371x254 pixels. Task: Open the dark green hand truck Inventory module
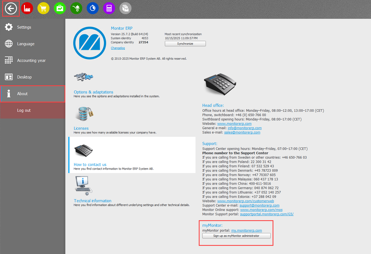pyautogui.click(x=76, y=8)
